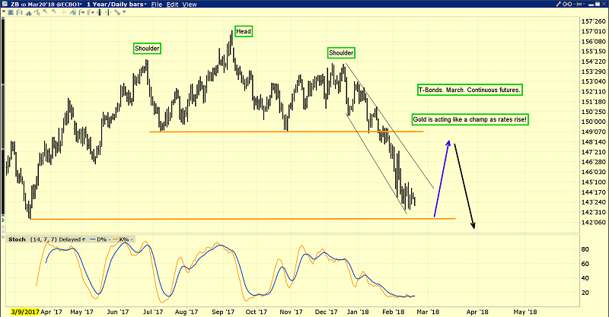
Task: Click the May '18 time axis label
Action: pyautogui.click(x=525, y=312)
